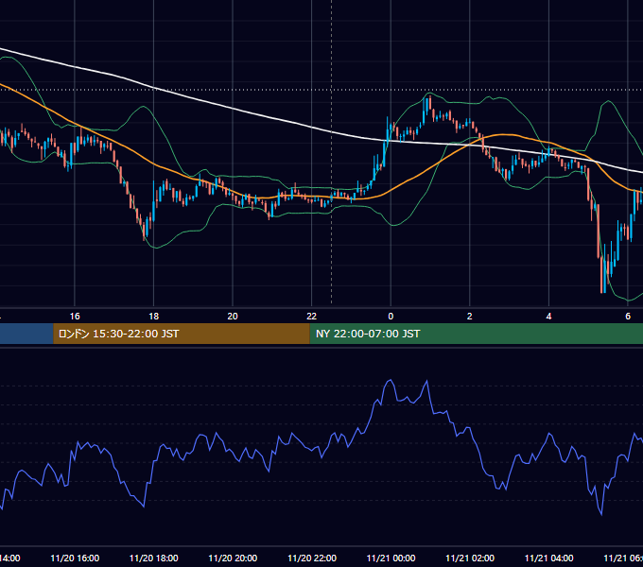The image size is (643, 567).
Task: Click the 2 hour axis label
Action: 470,317
